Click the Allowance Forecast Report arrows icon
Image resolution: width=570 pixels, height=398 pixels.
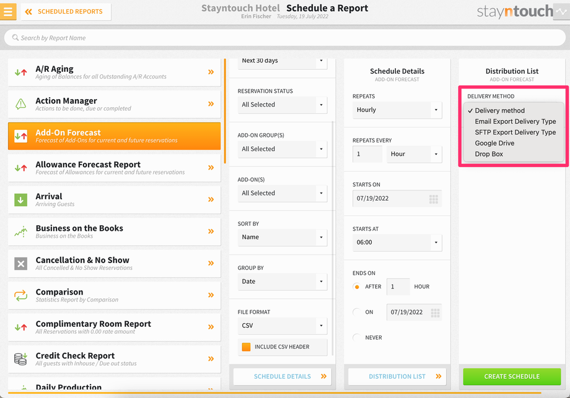[x=20, y=168]
